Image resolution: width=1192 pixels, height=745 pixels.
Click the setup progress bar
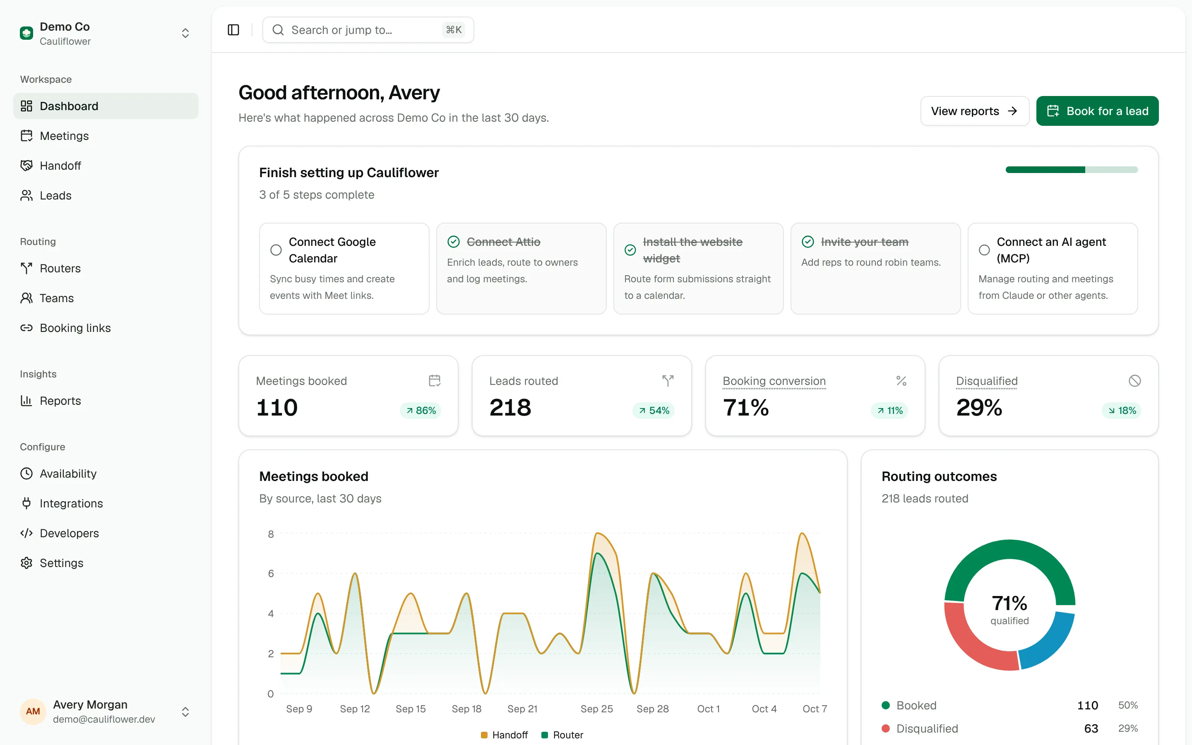1072,170
